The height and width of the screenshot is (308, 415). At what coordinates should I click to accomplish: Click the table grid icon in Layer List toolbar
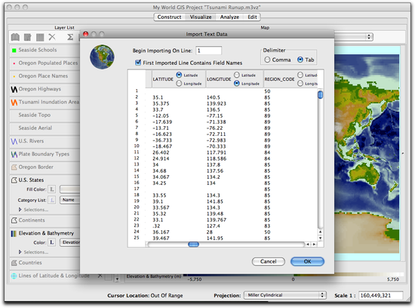point(40,37)
